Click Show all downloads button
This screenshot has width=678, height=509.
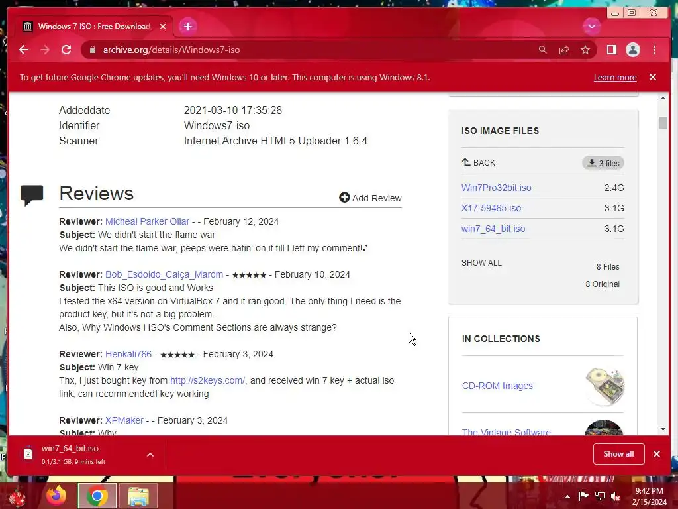click(x=619, y=453)
